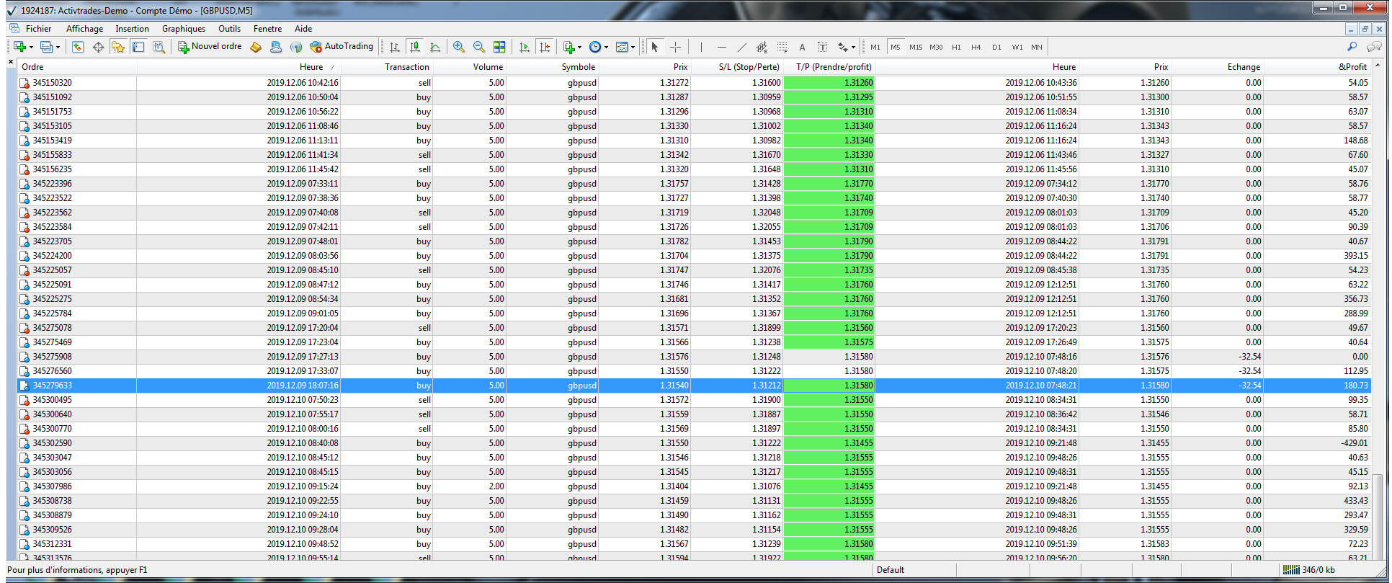Open the Templates icon
The width and height of the screenshot is (1392, 583).
(x=622, y=47)
